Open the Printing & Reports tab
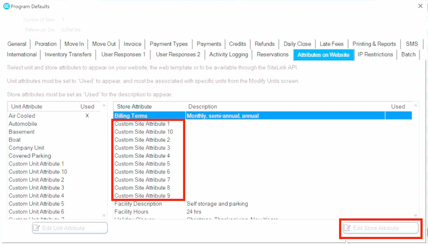 pos(374,44)
